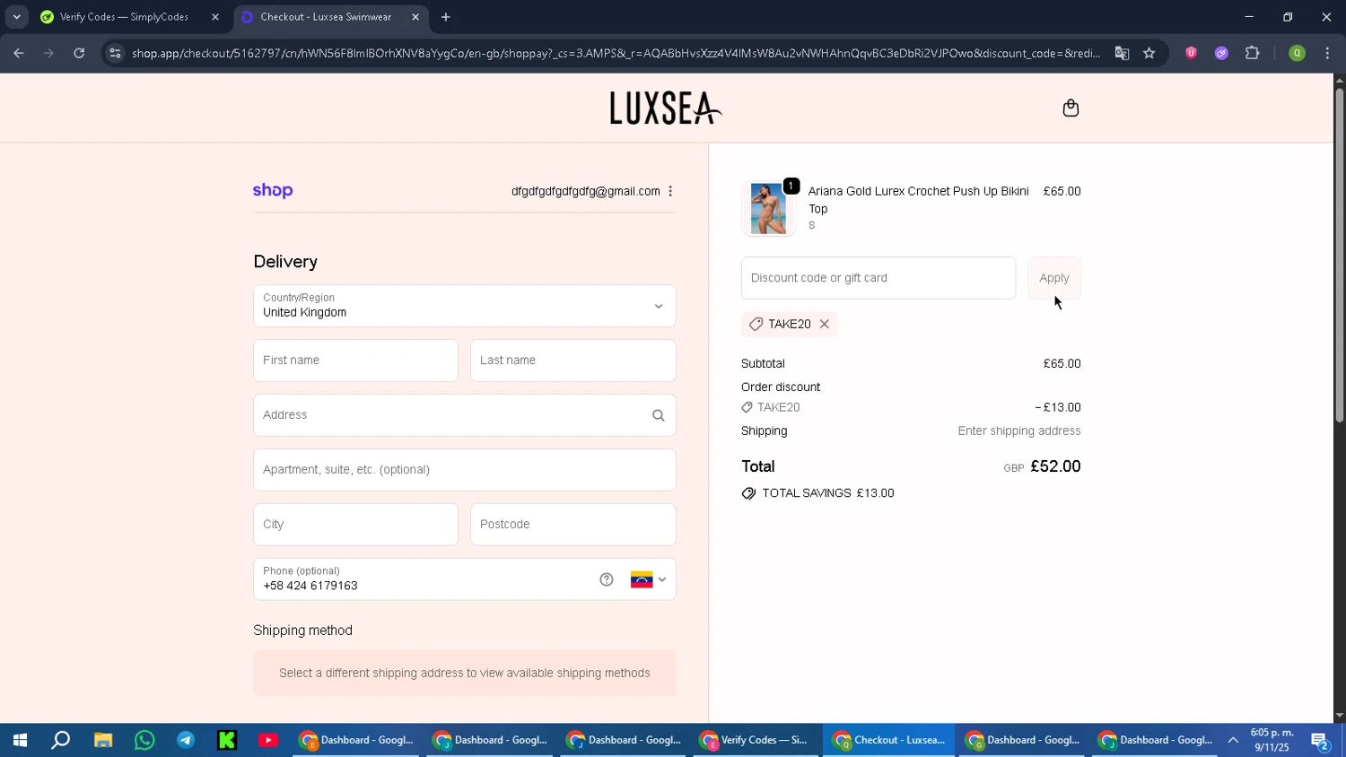The height and width of the screenshot is (757, 1346).
Task: View site information icon in address bar
Action: tap(114, 54)
